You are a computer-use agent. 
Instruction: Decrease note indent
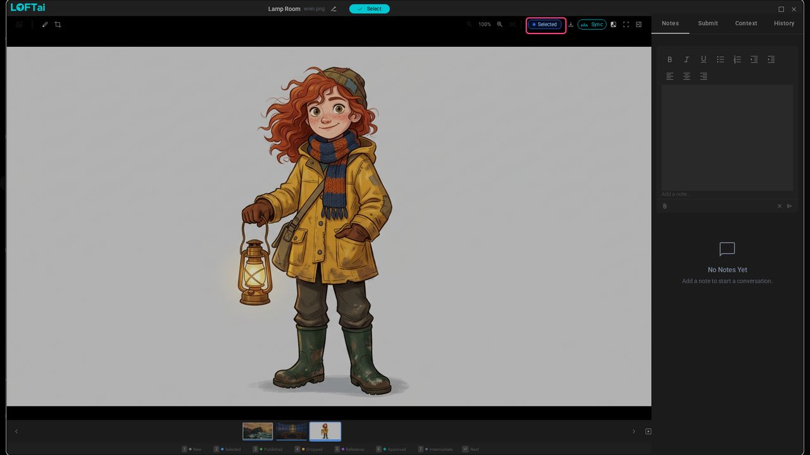pyautogui.click(x=771, y=59)
